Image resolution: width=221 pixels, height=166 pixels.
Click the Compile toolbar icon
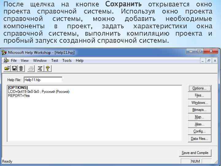coord(40,69)
